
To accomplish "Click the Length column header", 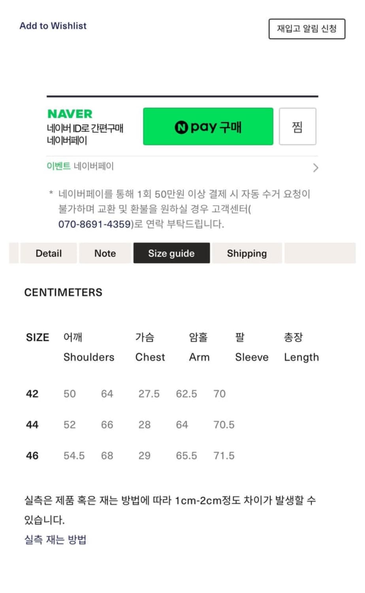I will pyautogui.click(x=301, y=357).
